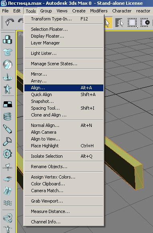Click the torus knot icon
153x233 pixels.
click(x=8, y=218)
